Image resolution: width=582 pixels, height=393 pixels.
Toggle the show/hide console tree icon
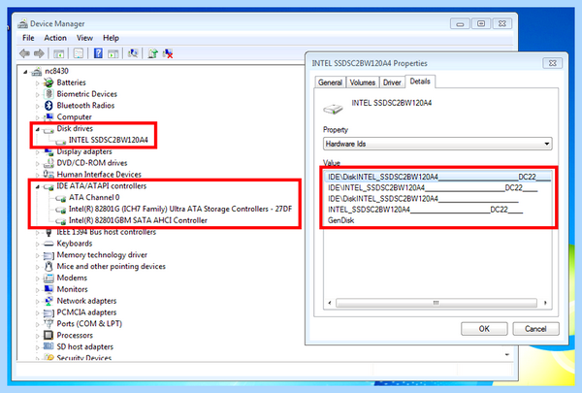click(x=58, y=54)
